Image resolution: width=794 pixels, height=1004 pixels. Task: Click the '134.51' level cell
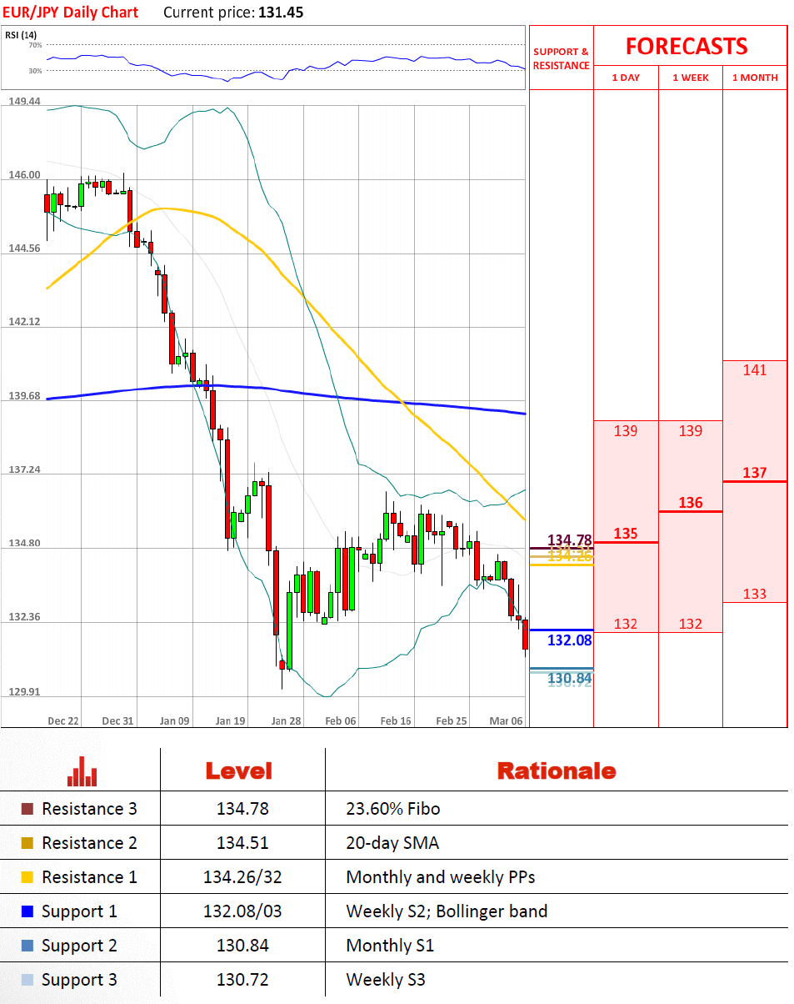(x=242, y=843)
